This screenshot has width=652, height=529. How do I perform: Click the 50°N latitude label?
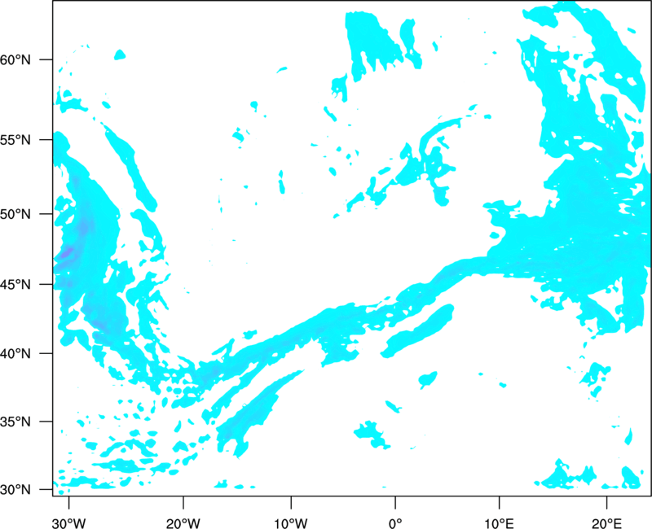[15, 214]
